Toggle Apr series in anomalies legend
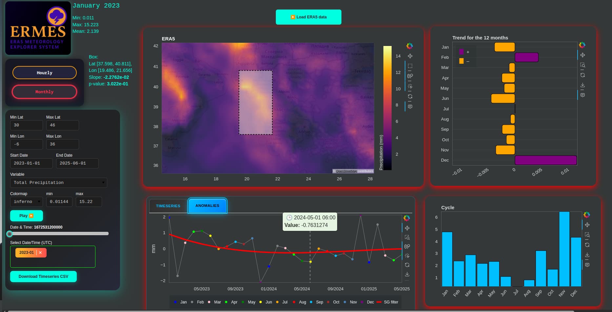 pyautogui.click(x=231, y=302)
